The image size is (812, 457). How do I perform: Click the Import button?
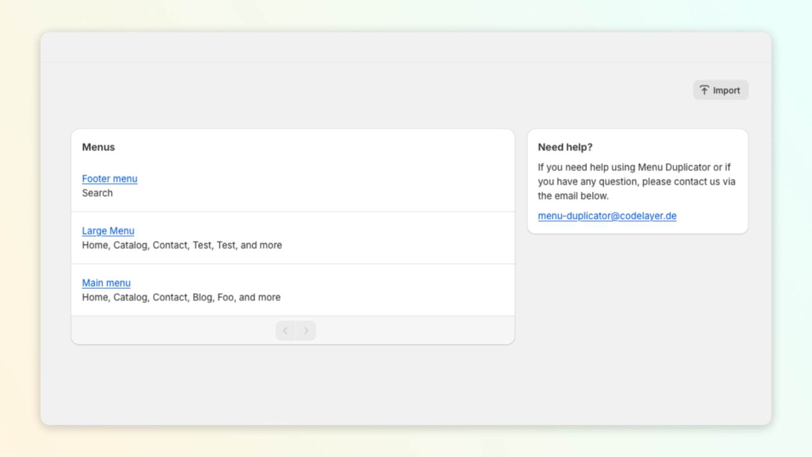click(x=720, y=90)
